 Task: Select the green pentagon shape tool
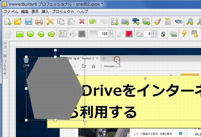click(x=51, y=34)
